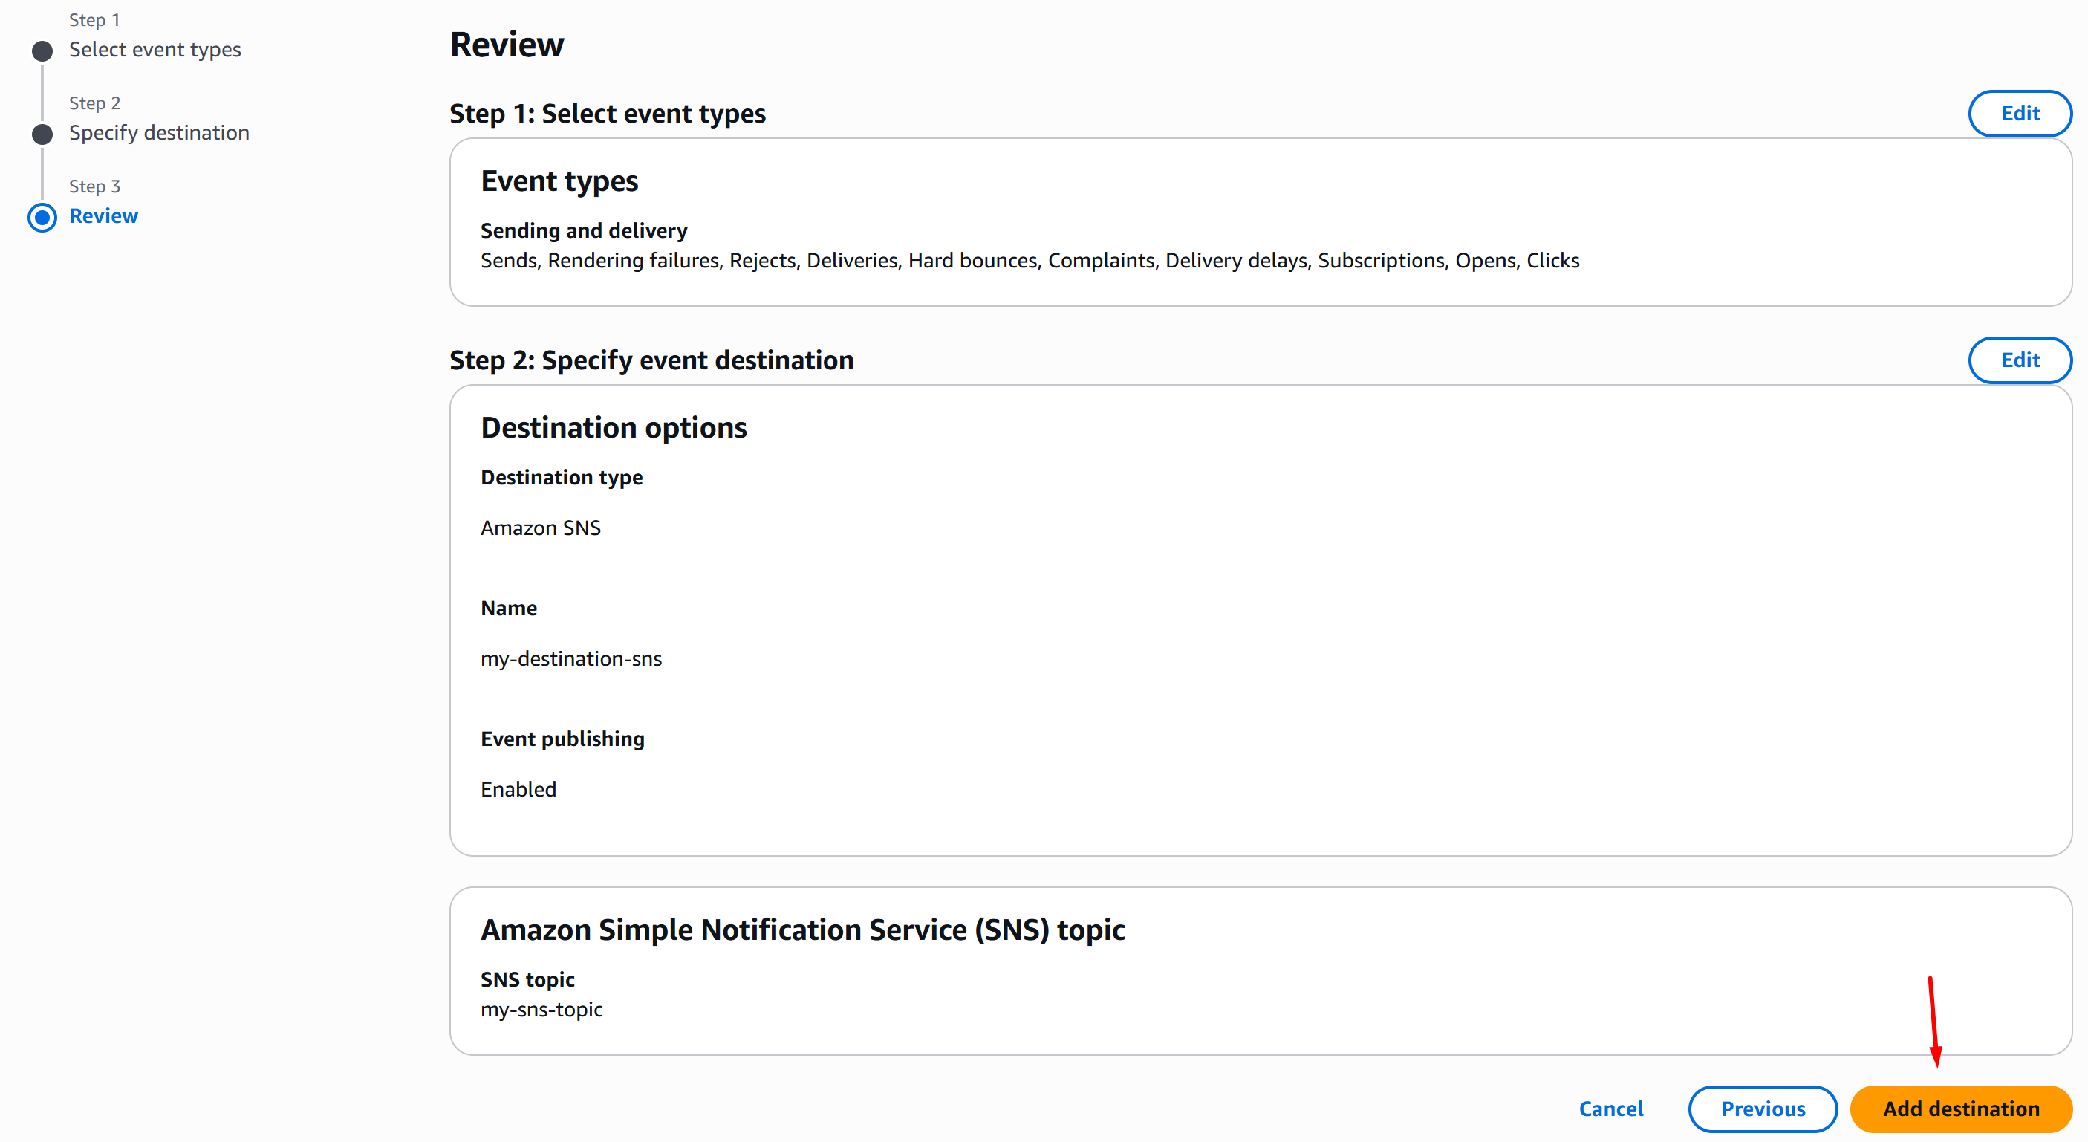Edit Step 2 event destination
2088x1142 pixels.
[2019, 360]
